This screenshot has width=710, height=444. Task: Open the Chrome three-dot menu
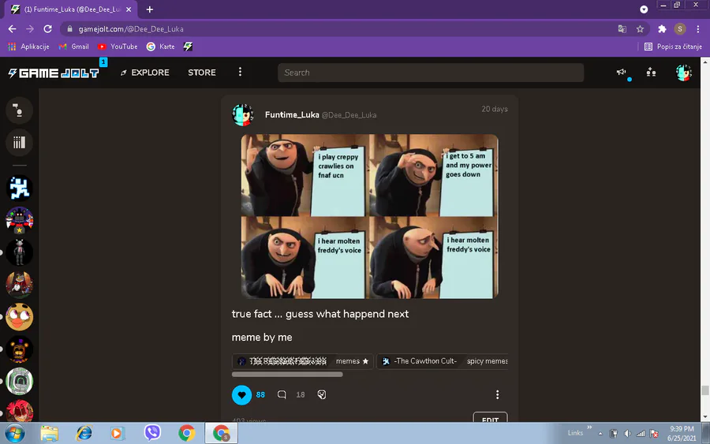pyautogui.click(x=698, y=29)
